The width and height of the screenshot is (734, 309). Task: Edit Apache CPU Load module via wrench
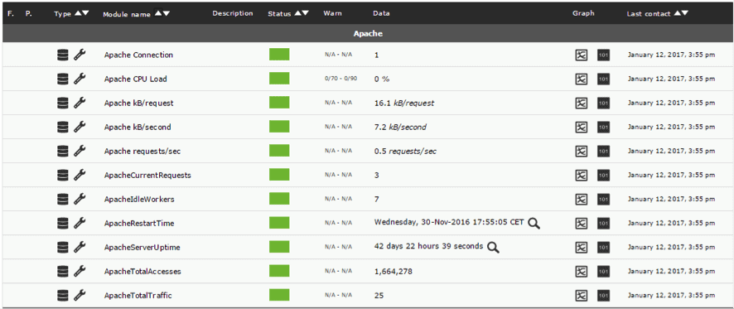click(80, 79)
